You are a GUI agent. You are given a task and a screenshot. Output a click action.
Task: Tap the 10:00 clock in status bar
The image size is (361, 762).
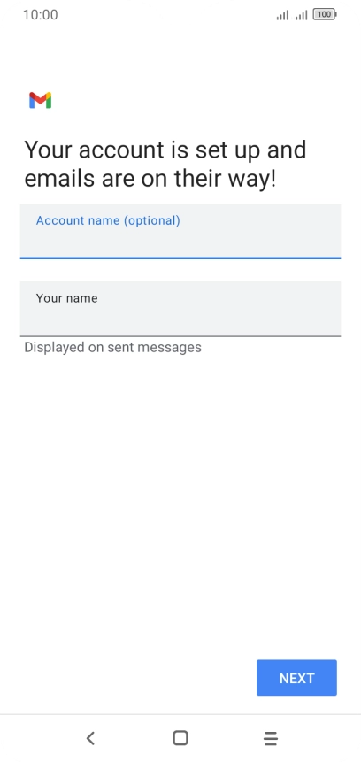(x=41, y=15)
